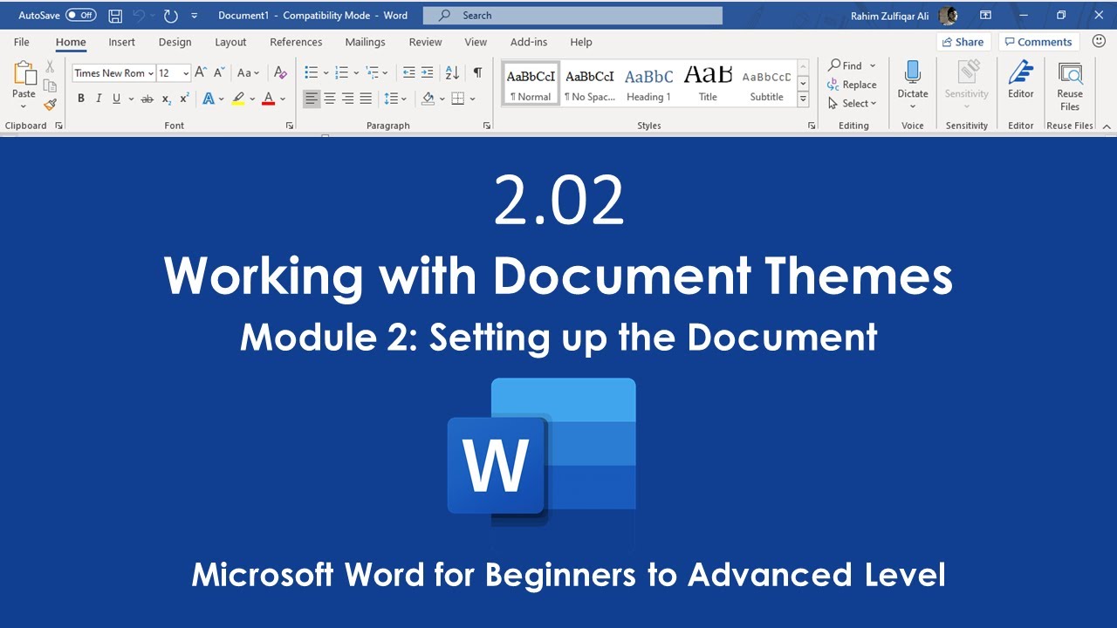Select the Normal style thumbnail
This screenshot has height=628, width=1117.
531,85
